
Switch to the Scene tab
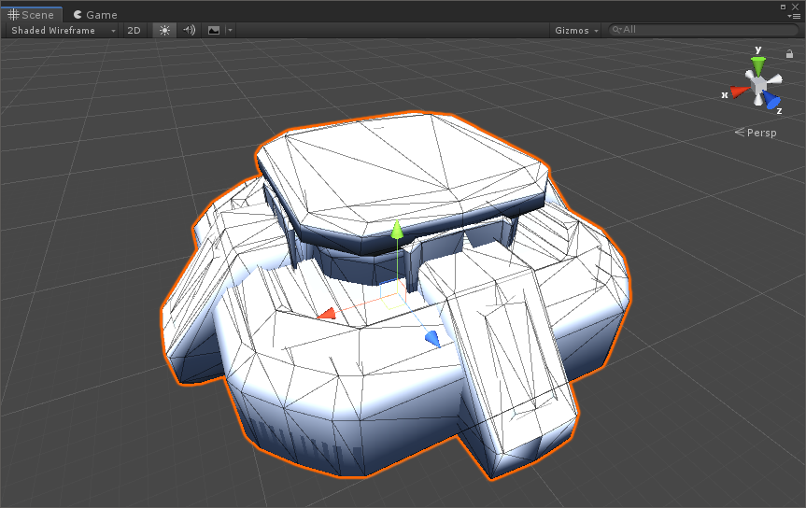click(x=31, y=14)
